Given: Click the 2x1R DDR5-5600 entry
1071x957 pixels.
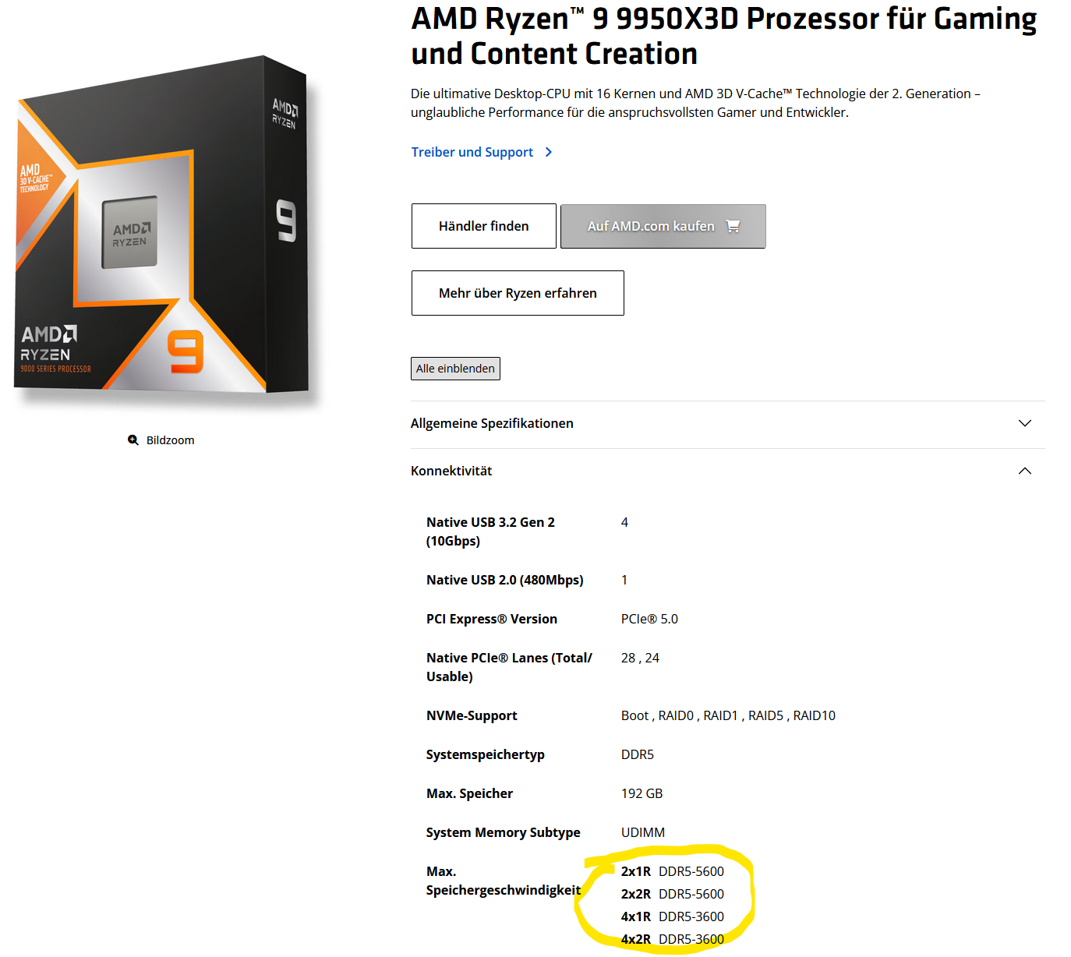Looking at the screenshot, I should (x=673, y=871).
